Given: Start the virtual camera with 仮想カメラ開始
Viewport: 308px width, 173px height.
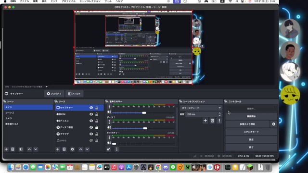Looking at the screenshot, I should pyautogui.click(x=247, y=124).
